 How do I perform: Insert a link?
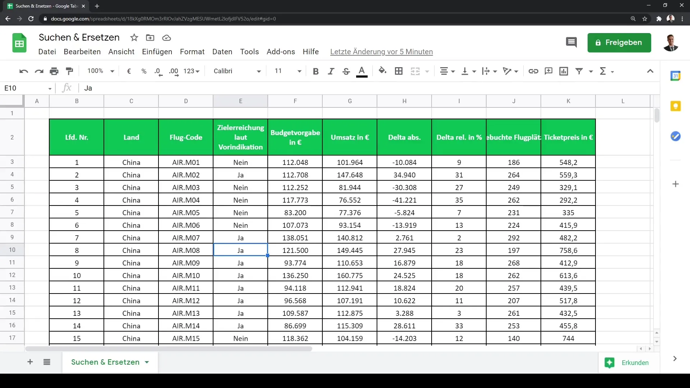point(533,71)
